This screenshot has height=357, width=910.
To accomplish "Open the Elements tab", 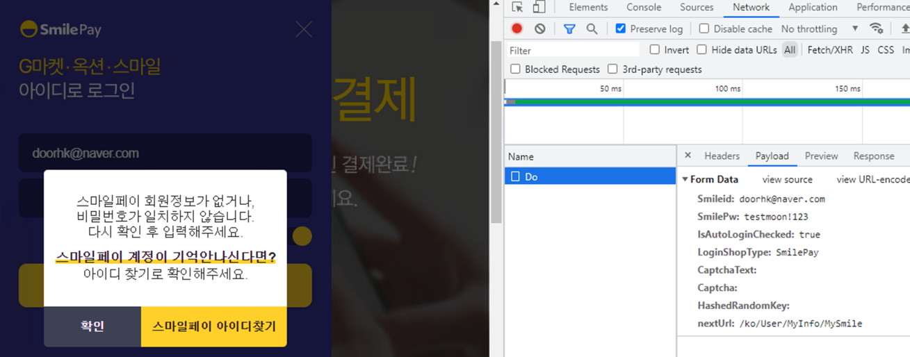I will (x=588, y=7).
